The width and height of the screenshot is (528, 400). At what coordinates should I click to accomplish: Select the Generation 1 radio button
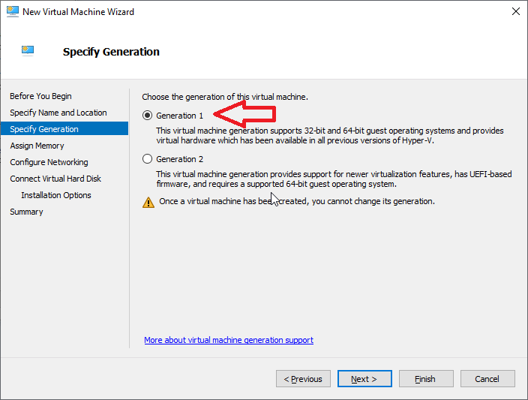(148, 116)
